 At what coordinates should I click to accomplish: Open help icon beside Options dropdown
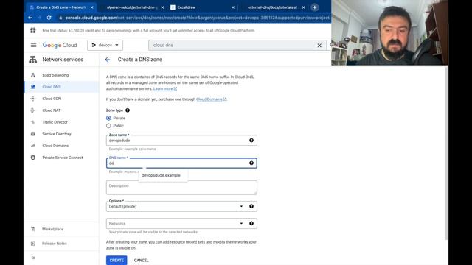tap(251, 206)
